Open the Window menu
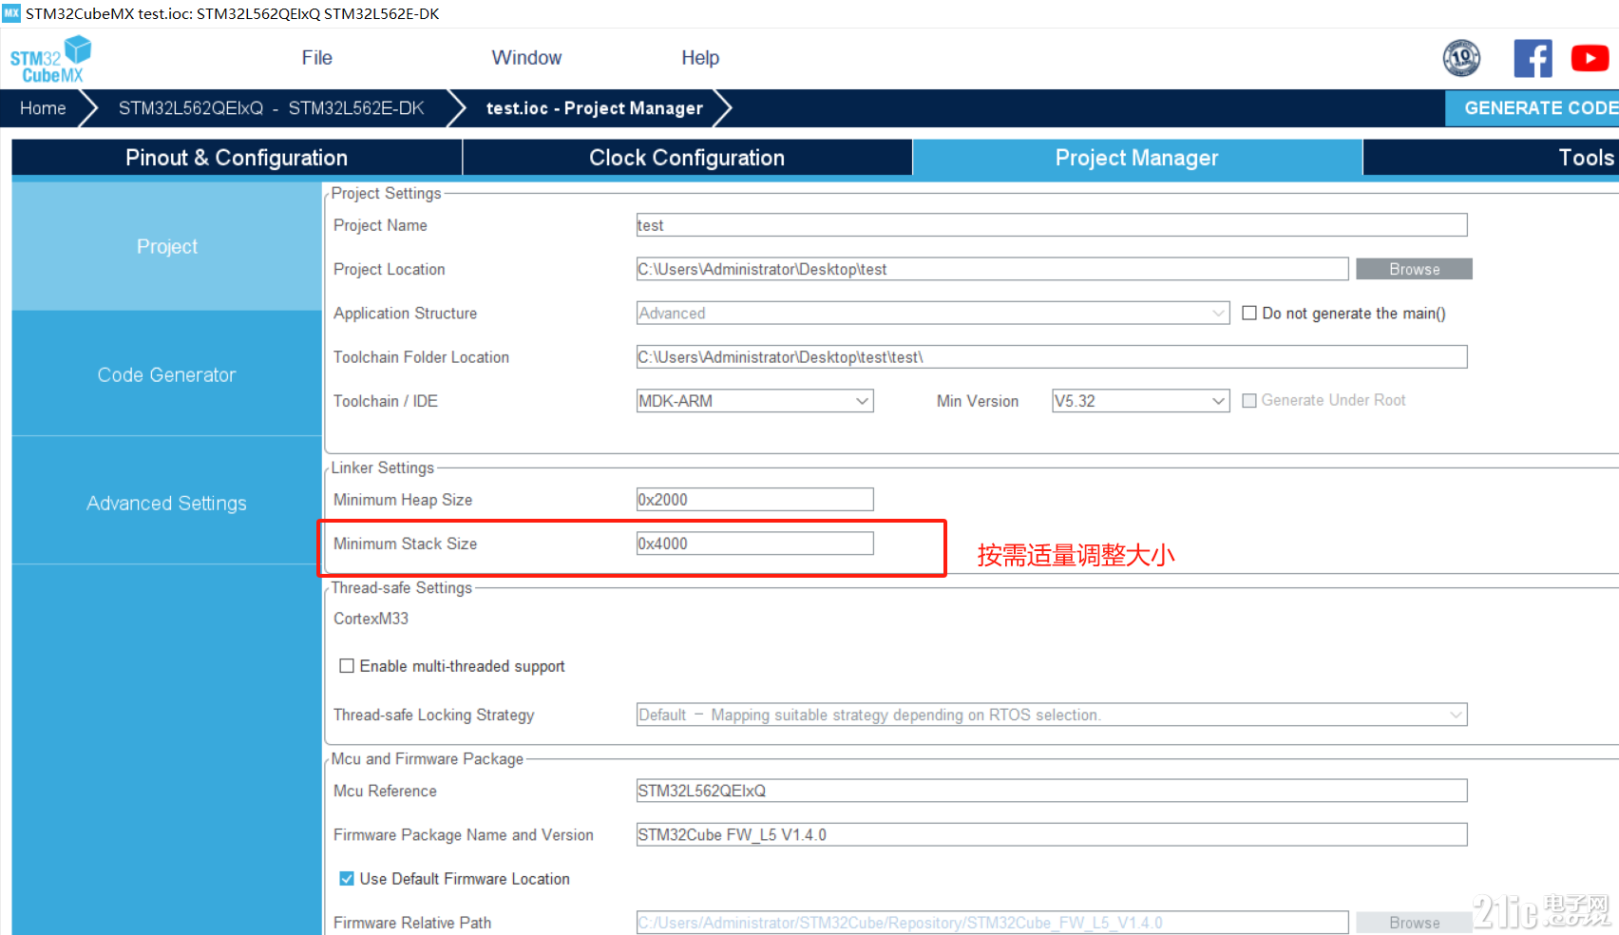The height and width of the screenshot is (935, 1619). [526, 58]
